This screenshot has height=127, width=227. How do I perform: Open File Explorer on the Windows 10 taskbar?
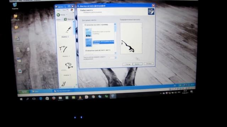point(60,98)
